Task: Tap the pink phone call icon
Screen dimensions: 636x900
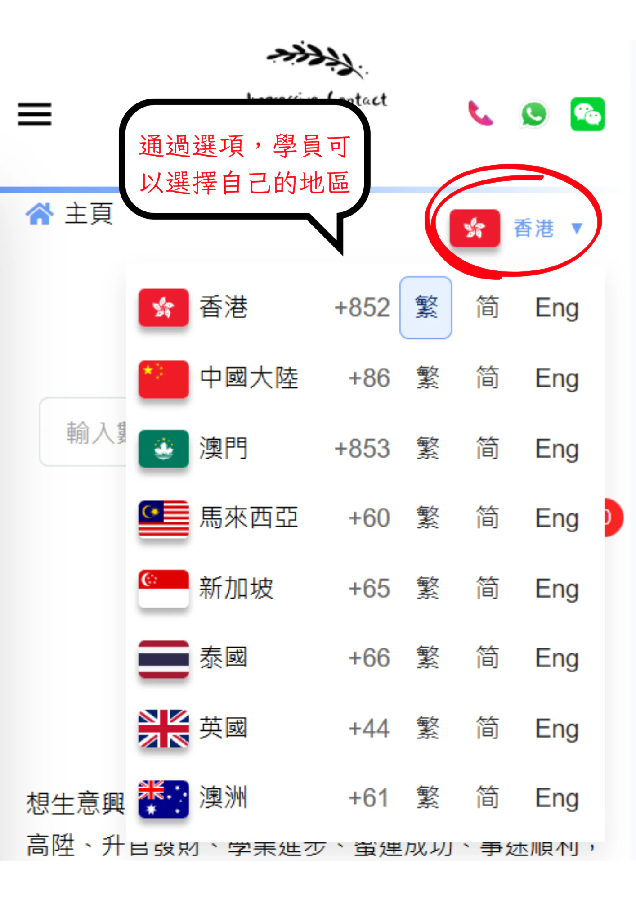Action: click(480, 113)
